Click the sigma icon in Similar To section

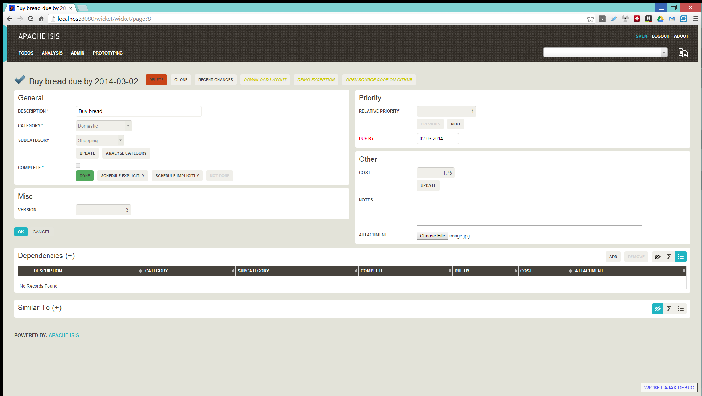point(669,309)
